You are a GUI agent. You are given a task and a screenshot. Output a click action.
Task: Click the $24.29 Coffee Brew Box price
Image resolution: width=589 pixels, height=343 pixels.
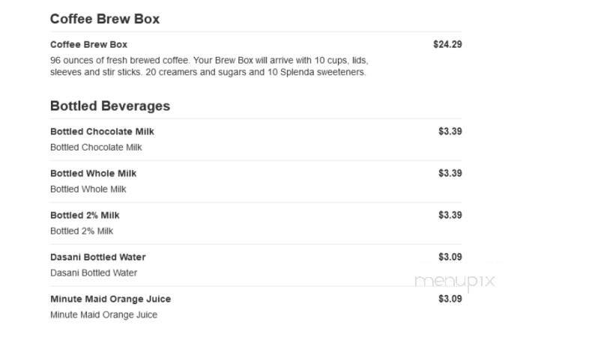pyautogui.click(x=447, y=44)
